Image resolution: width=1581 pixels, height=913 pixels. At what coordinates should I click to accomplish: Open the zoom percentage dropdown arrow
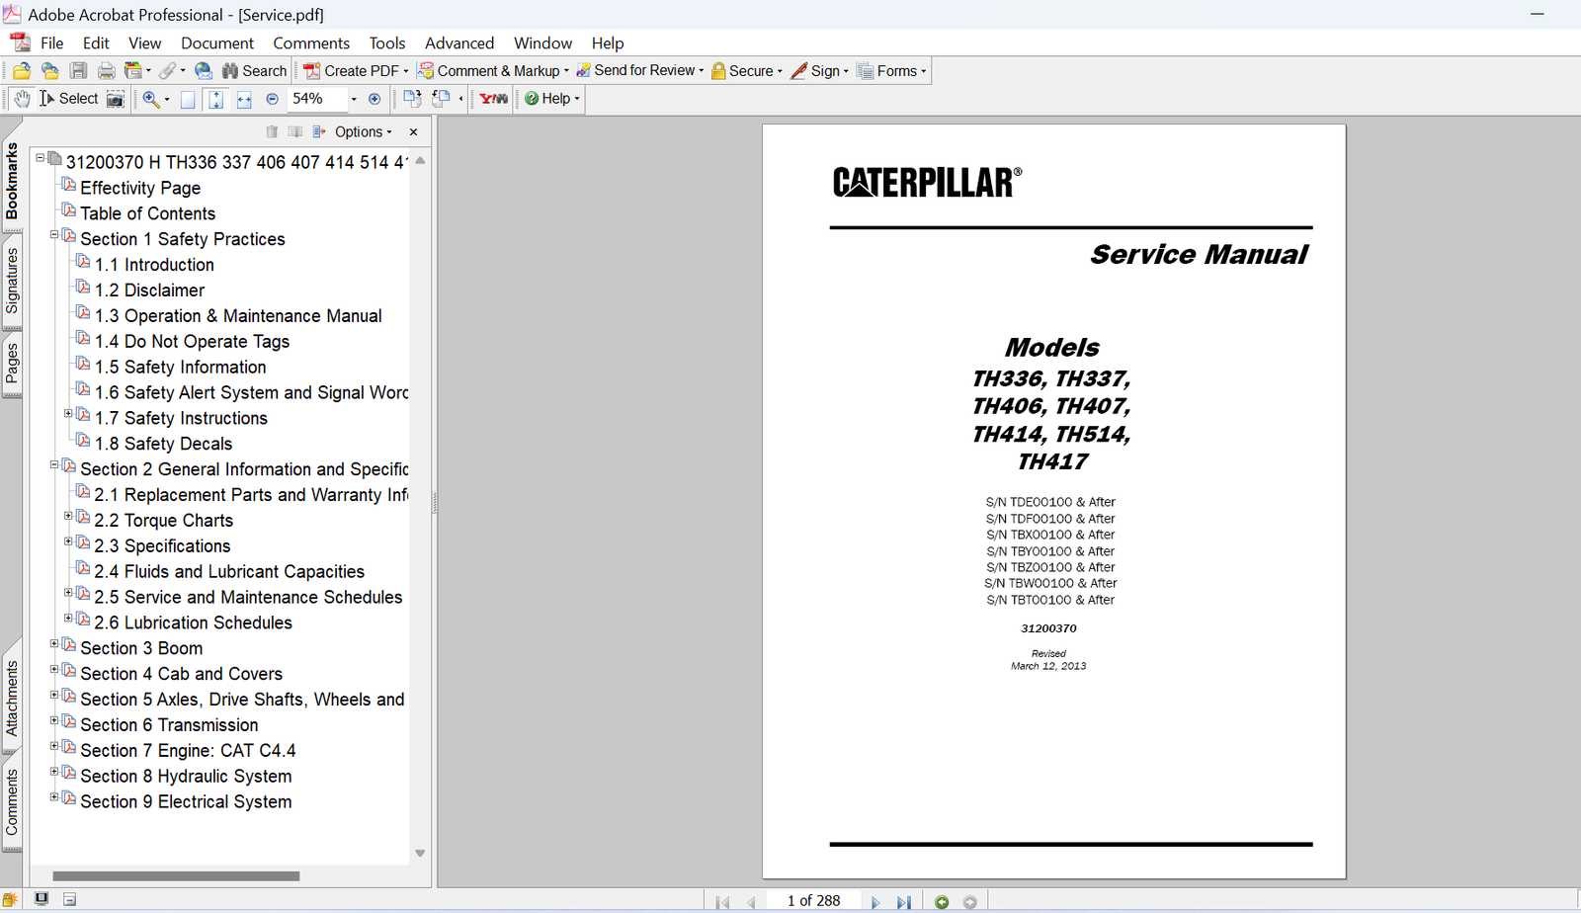tap(354, 99)
